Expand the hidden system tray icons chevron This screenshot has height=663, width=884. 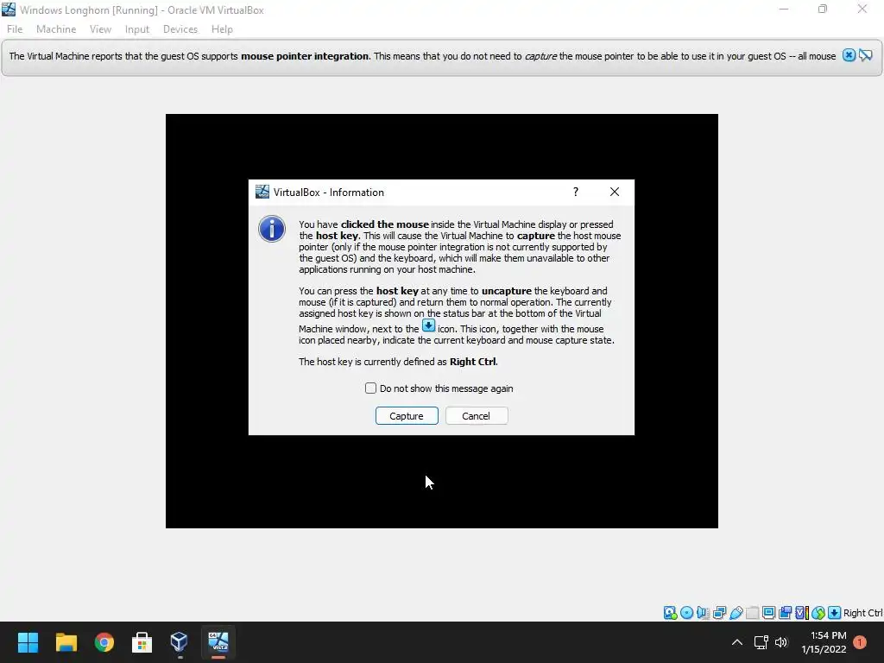click(737, 642)
